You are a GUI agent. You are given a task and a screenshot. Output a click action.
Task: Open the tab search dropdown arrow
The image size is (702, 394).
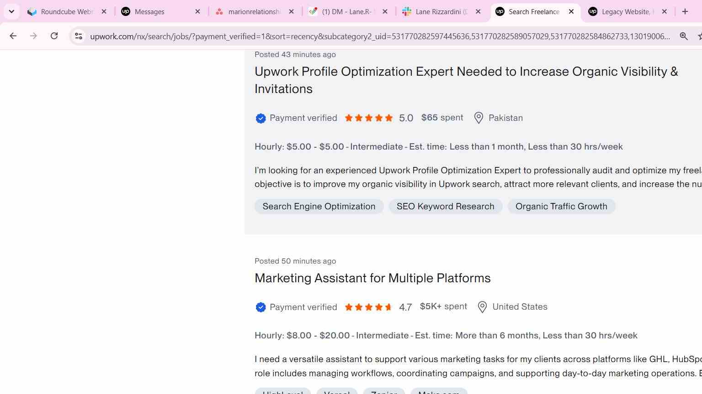(x=11, y=11)
